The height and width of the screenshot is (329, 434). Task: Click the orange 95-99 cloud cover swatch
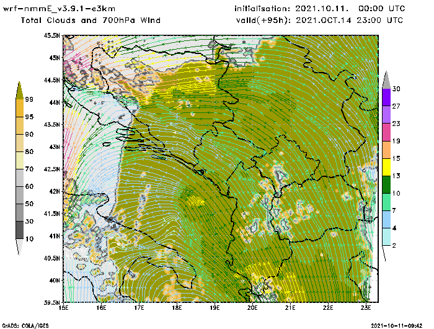[x=19, y=108]
